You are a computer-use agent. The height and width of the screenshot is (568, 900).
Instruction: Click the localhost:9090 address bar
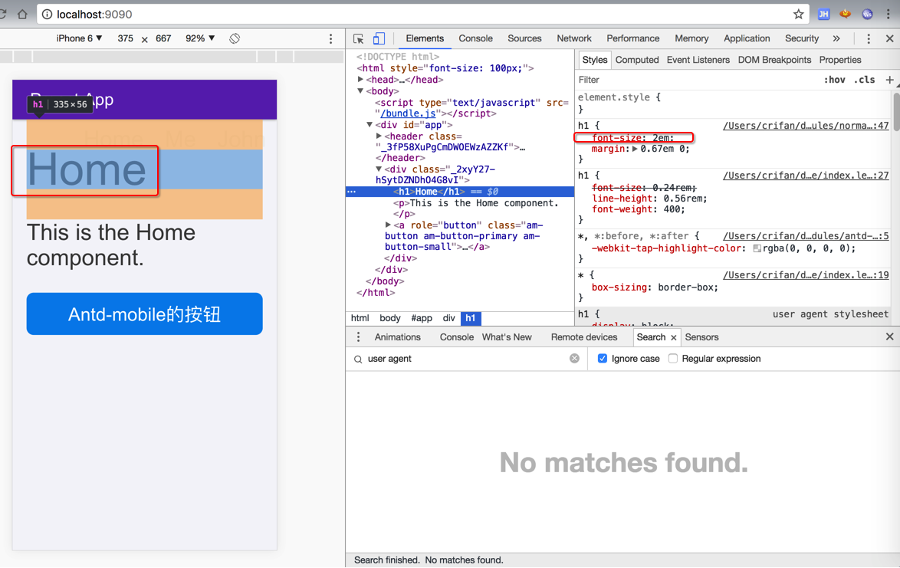pyautogui.click(x=422, y=15)
